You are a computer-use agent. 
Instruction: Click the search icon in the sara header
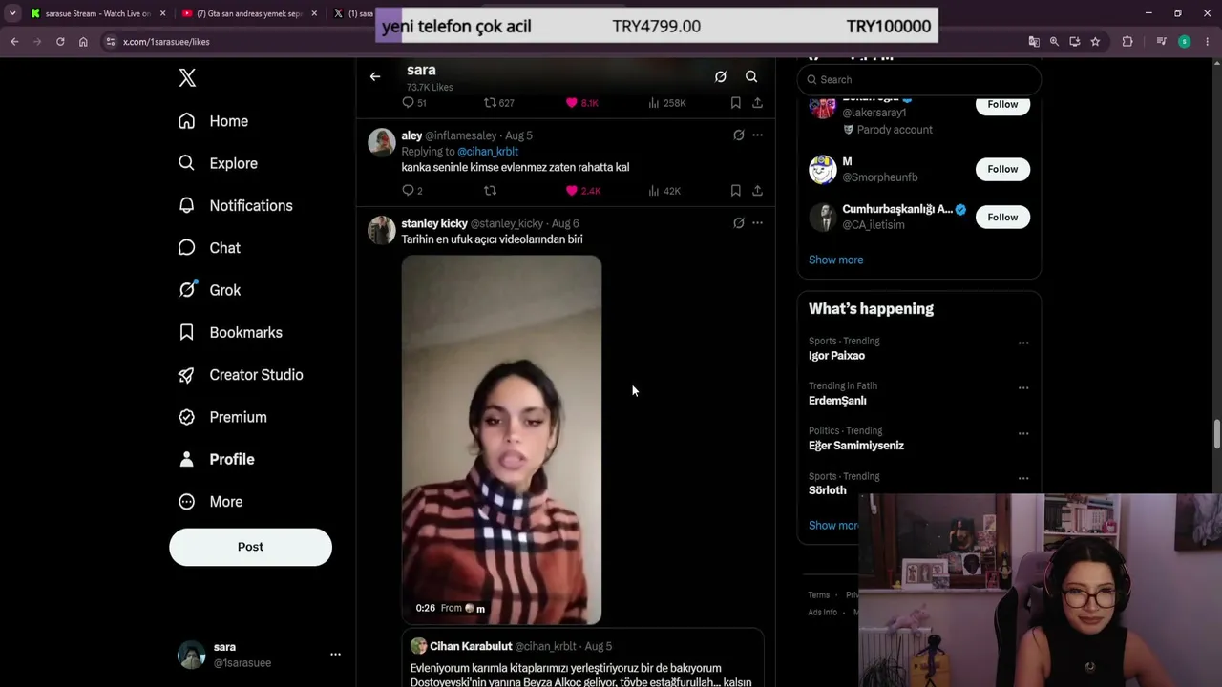click(751, 76)
